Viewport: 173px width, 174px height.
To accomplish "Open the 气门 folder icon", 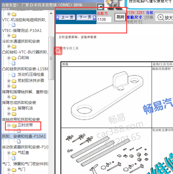I will click(14, 170).
